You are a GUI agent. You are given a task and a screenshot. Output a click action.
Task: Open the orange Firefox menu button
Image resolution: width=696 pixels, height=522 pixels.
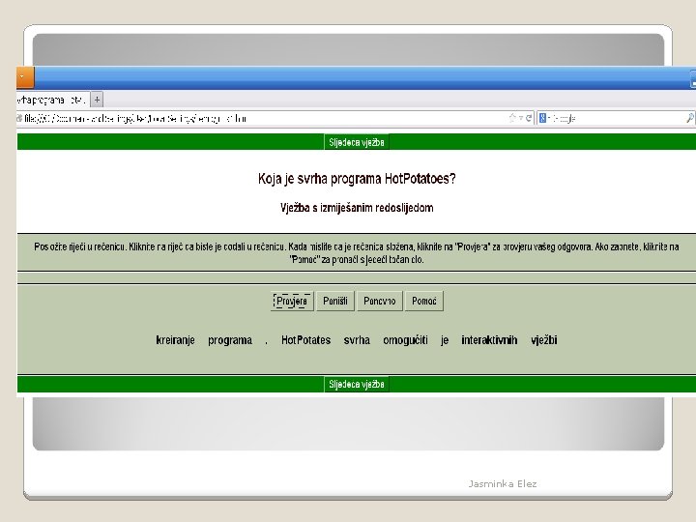pyautogui.click(x=25, y=76)
